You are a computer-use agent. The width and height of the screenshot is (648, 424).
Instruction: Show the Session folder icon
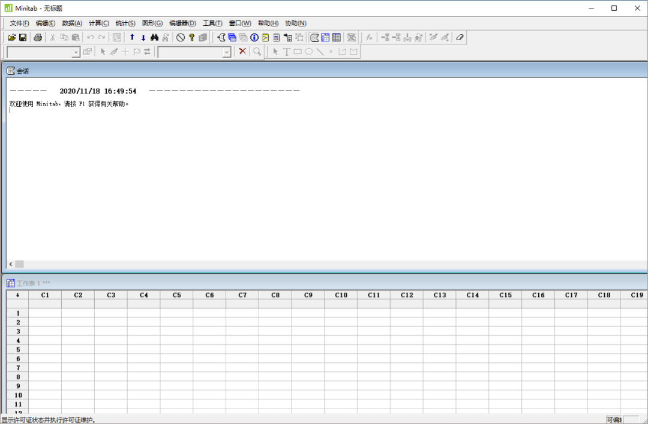pos(221,38)
